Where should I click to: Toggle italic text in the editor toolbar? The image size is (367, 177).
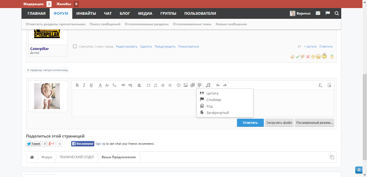point(84,85)
